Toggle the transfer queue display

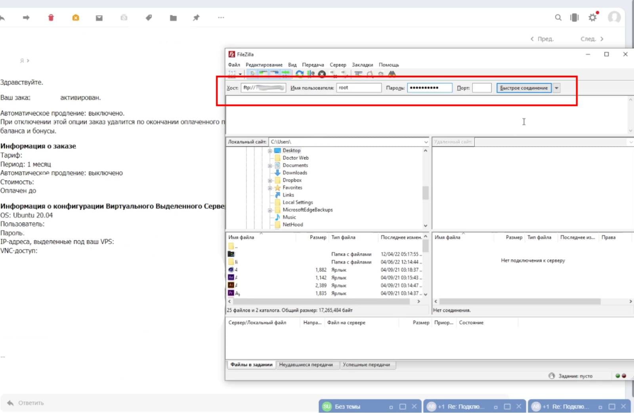tap(285, 73)
